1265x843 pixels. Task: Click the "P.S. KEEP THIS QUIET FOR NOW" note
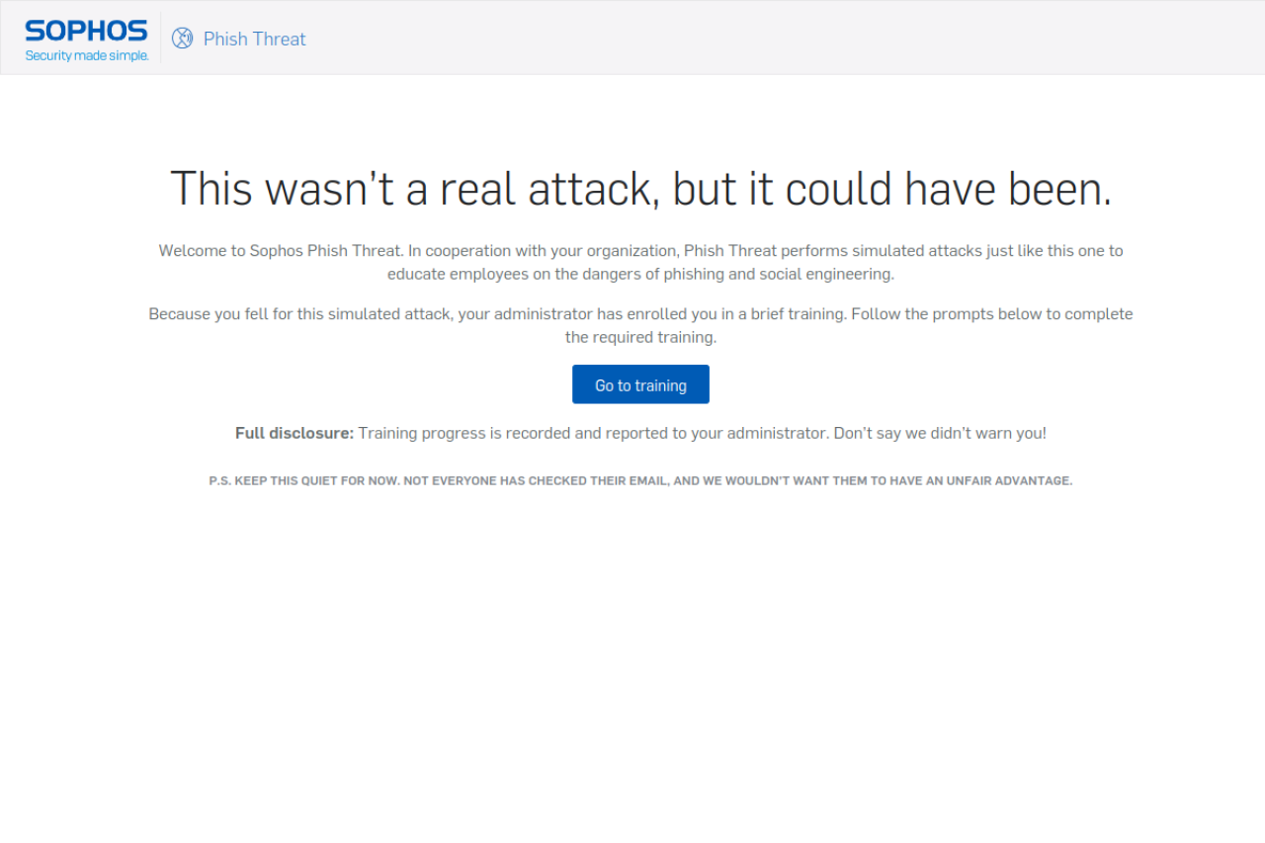point(304,481)
